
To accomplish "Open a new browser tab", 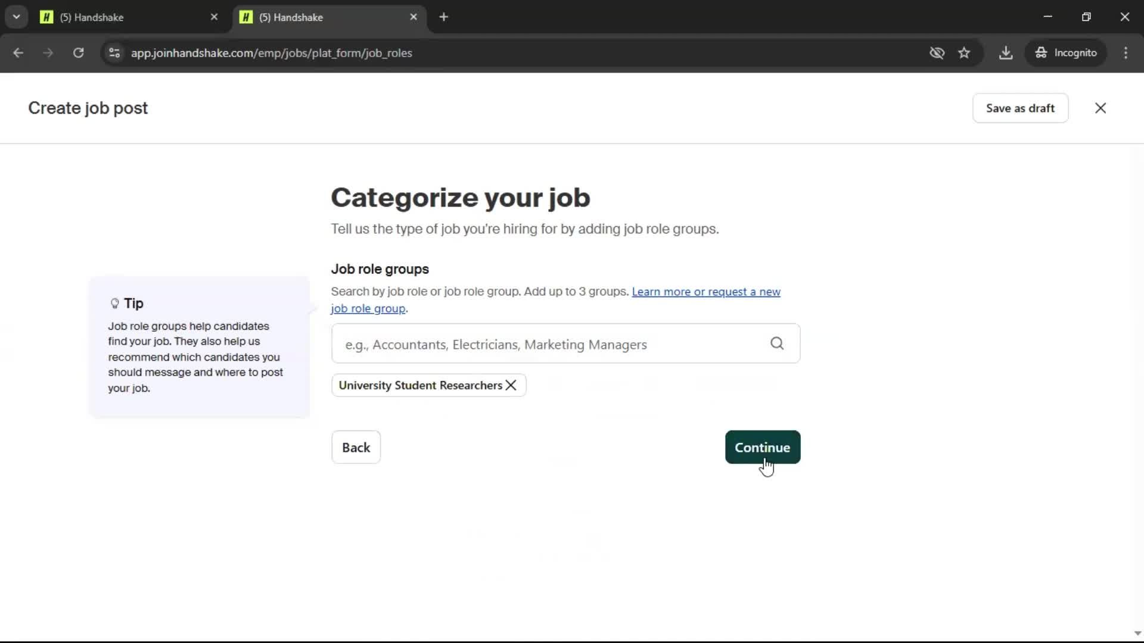I will tap(443, 17).
